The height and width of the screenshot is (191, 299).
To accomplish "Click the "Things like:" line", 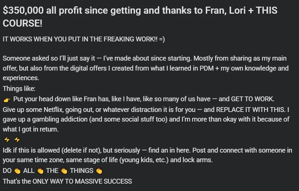I will click(19, 89).
